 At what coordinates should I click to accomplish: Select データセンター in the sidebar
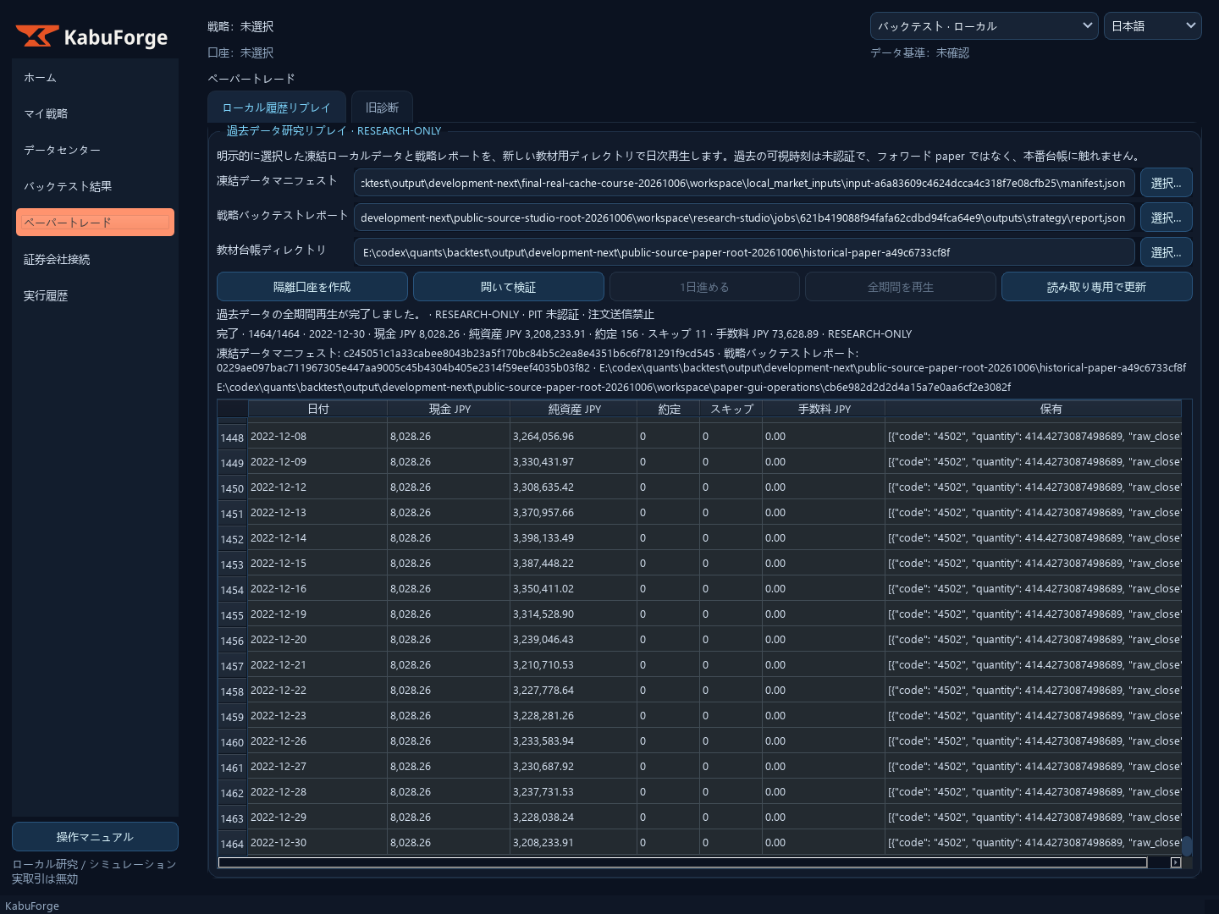click(95, 151)
